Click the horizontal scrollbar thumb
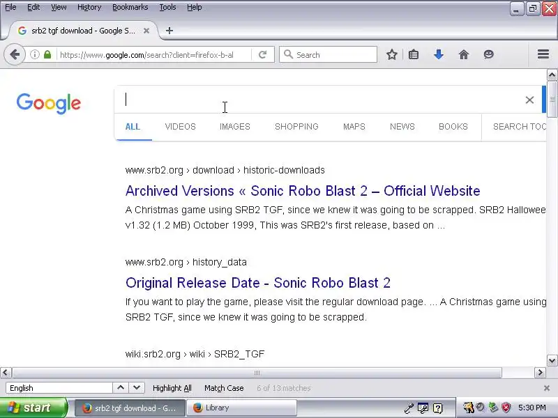This screenshot has width=558, height=418. click(257, 373)
